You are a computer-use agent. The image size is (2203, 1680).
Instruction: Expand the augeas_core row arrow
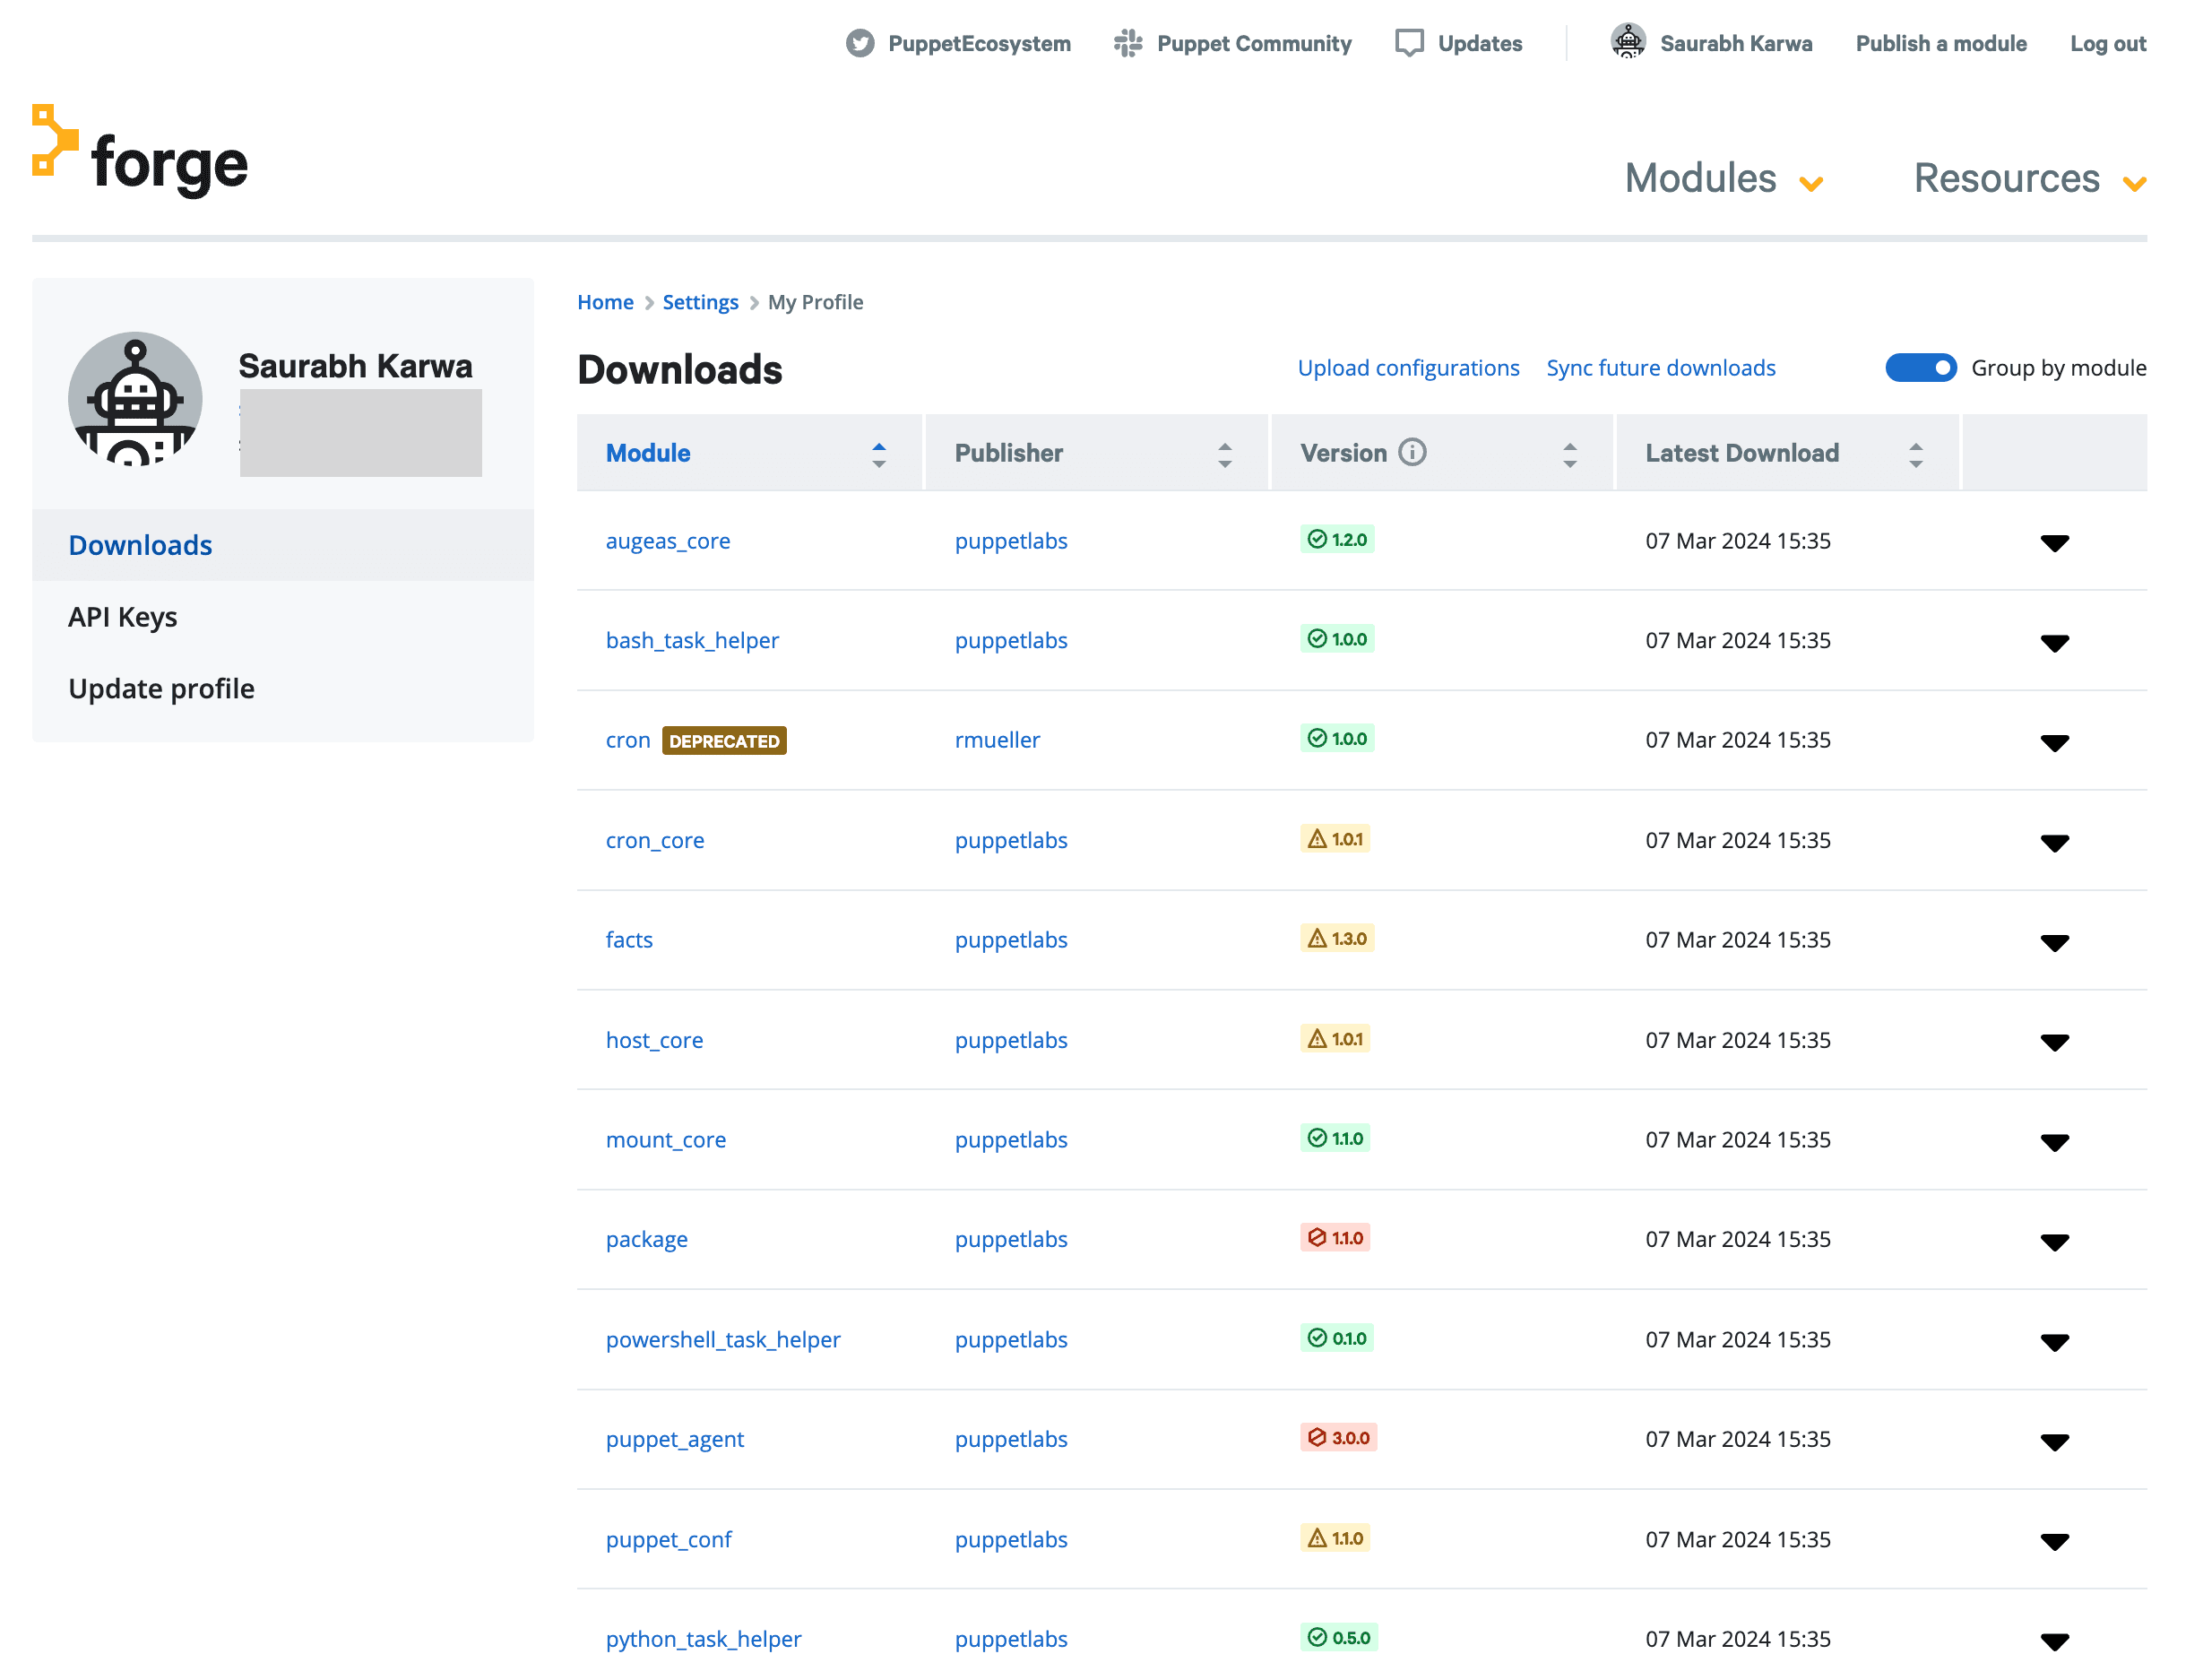[x=2053, y=543]
